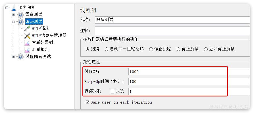Image resolution: width=254 pixels, height=114 pixels.
Task: Enable the 永远 loop checkbox
Action: pyautogui.click(x=113, y=91)
